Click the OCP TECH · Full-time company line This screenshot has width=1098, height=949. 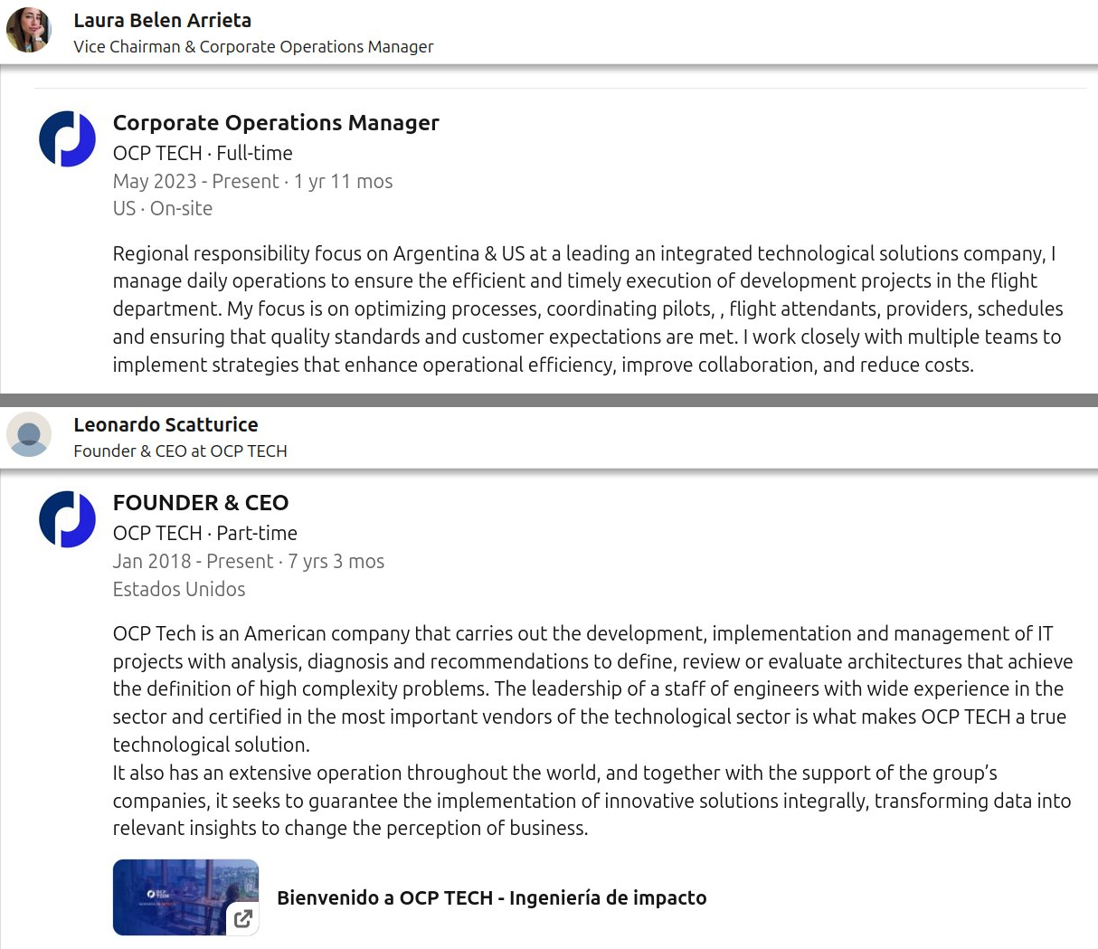203,153
